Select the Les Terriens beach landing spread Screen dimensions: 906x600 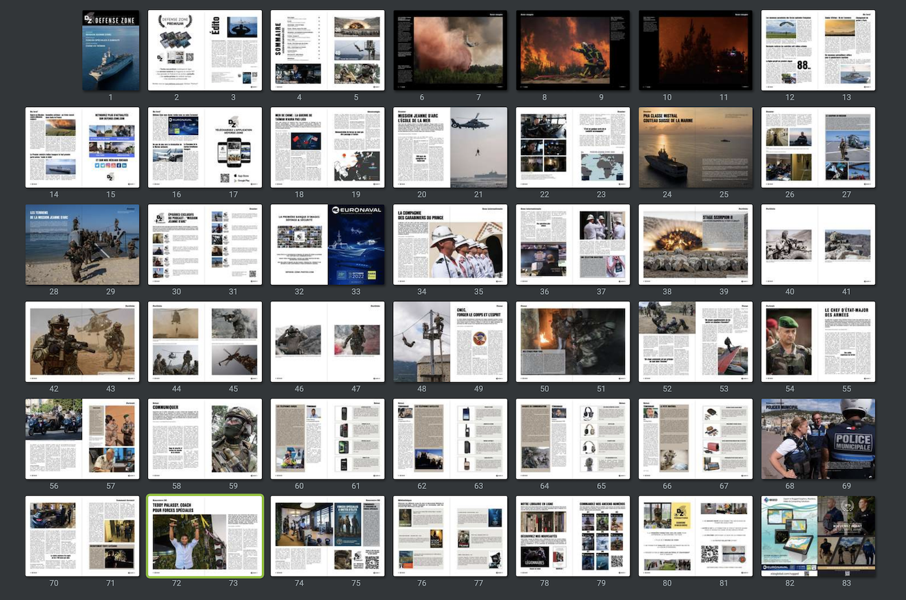click(82, 245)
